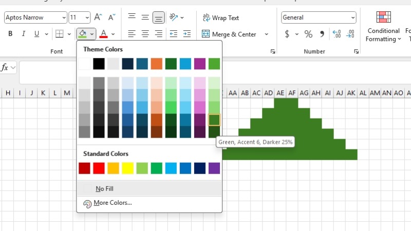Image resolution: width=411 pixels, height=231 pixels.
Task: Open Merge & Center dropdown arrow
Action: 266,34
